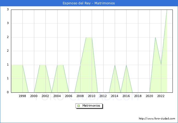Viewport: 178px width, 123px height.
Task: Click the 2010 x-axis label
Action: coord(92,96)
